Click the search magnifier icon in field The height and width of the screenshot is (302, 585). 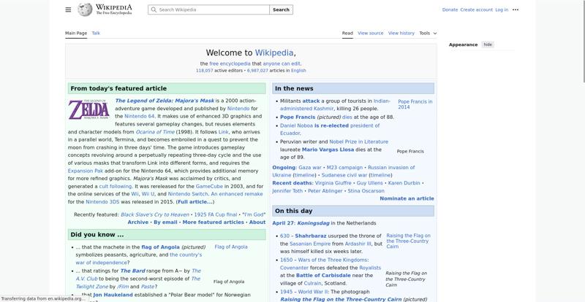pyautogui.click(x=154, y=9)
